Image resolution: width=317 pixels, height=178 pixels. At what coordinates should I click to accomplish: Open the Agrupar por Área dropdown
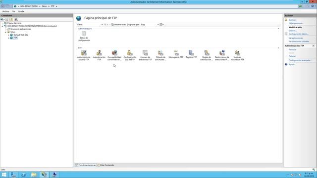point(150,25)
